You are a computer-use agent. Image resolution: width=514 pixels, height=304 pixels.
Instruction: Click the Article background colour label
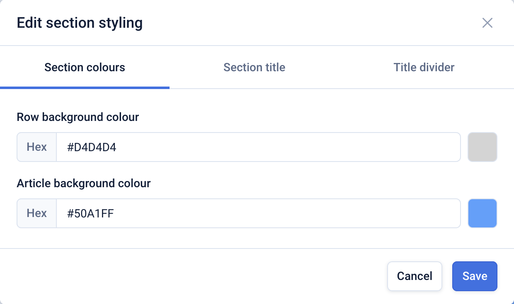pyautogui.click(x=83, y=183)
